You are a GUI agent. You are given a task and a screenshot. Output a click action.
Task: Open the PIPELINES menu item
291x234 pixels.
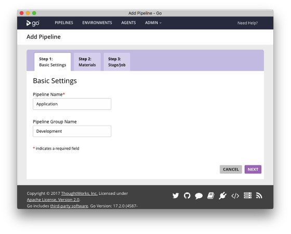point(64,23)
